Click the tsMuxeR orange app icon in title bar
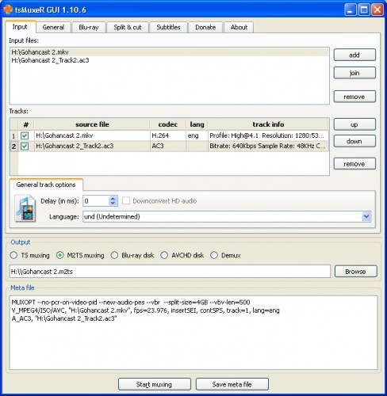This screenshot has width=387, height=396. 8,10
